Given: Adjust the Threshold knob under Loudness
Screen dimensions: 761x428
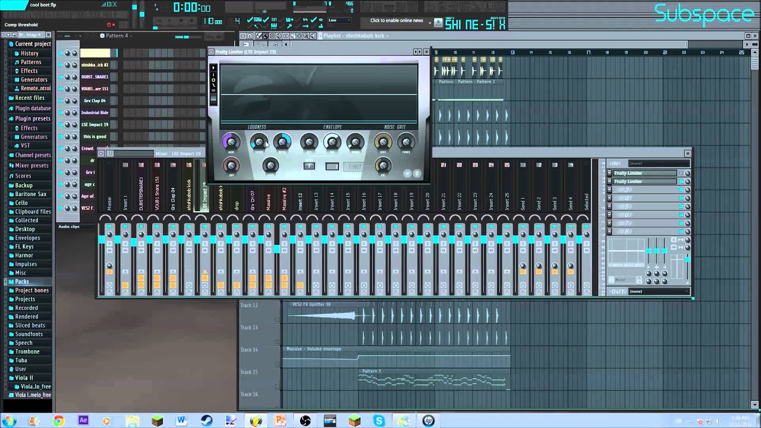Looking at the screenshot, I should tap(259, 142).
